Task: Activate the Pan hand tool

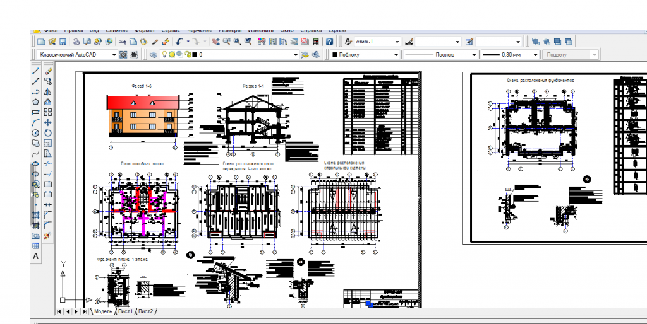Action: (216, 42)
